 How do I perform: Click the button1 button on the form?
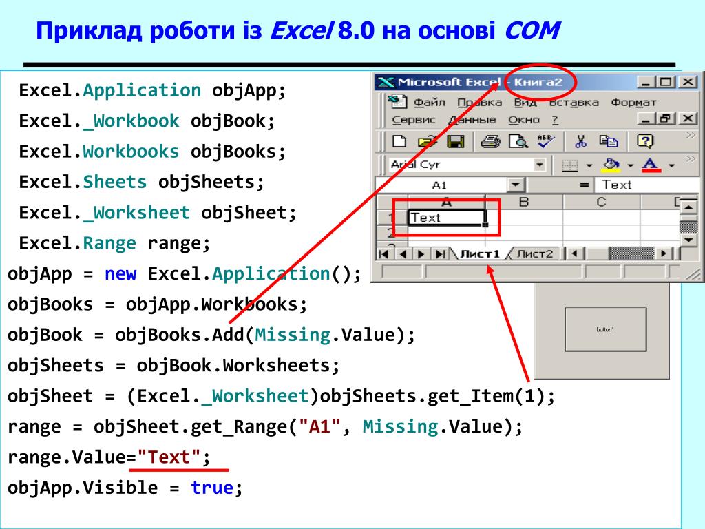tap(605, 329)
